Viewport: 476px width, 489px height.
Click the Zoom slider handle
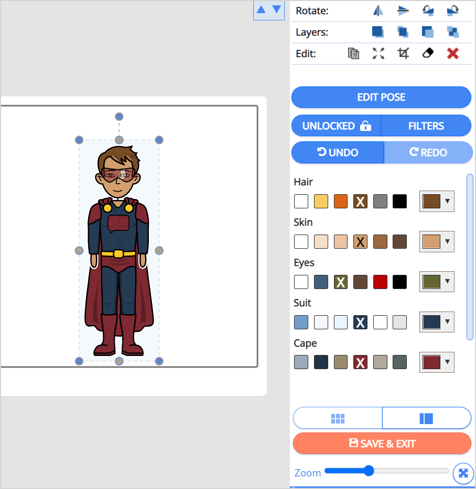coord(369,471)
